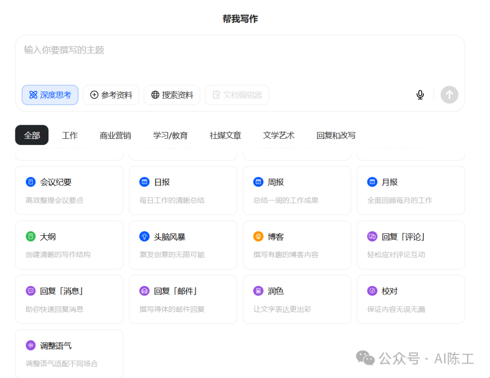This screenshot has height=378, width=490.
Task: Toggle the 深度思考 deep thinking mode
Action: [x=50, y=95]
